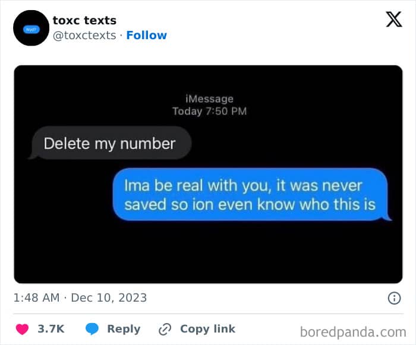The image size is (416, 345).
Task: Click the Copy link chain icon
Action: (x=165, y=329)
